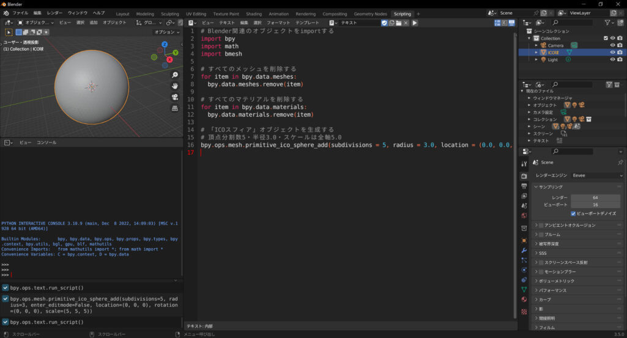Viewport: 627px width, 338px height.
Task: Open World properties globe tab
Action: click(524, 215)
